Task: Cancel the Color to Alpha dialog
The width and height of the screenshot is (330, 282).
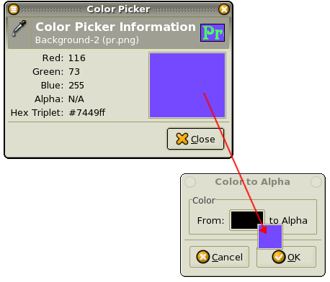Action: [219, 257]
